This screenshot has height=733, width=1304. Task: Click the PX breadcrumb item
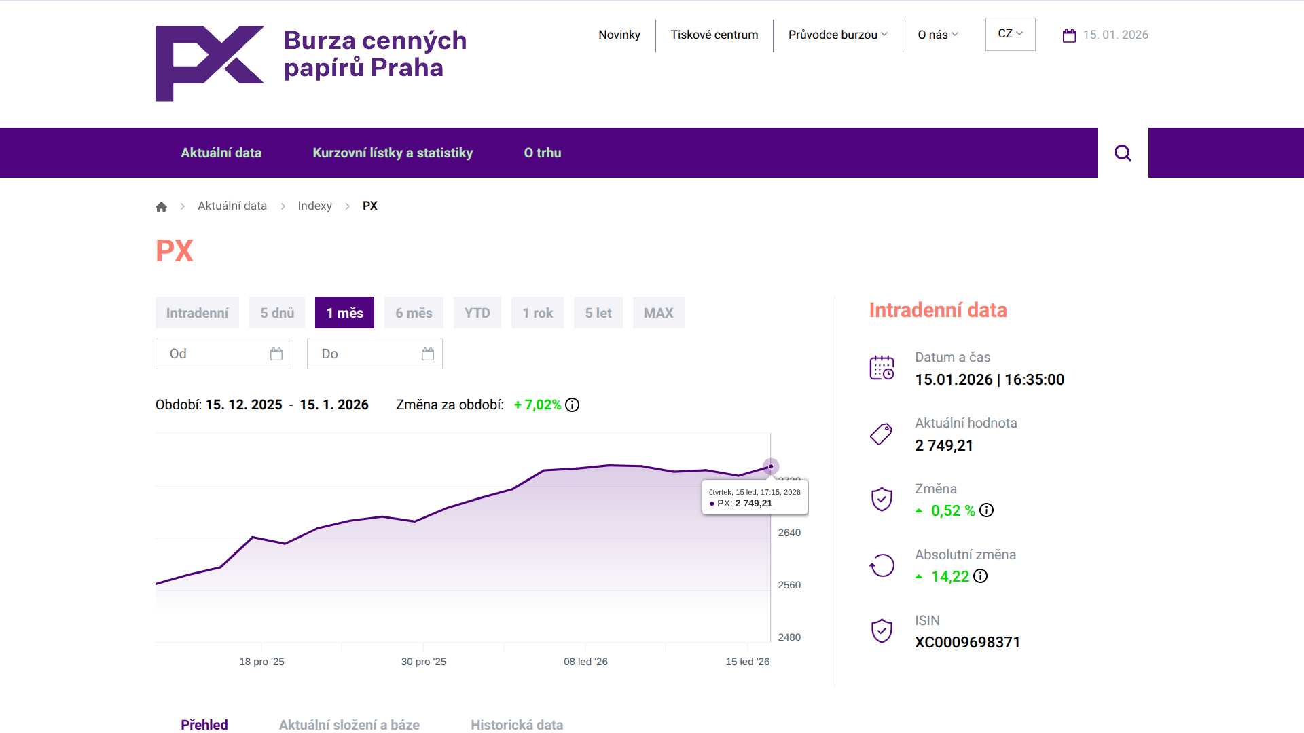point(370,206)
